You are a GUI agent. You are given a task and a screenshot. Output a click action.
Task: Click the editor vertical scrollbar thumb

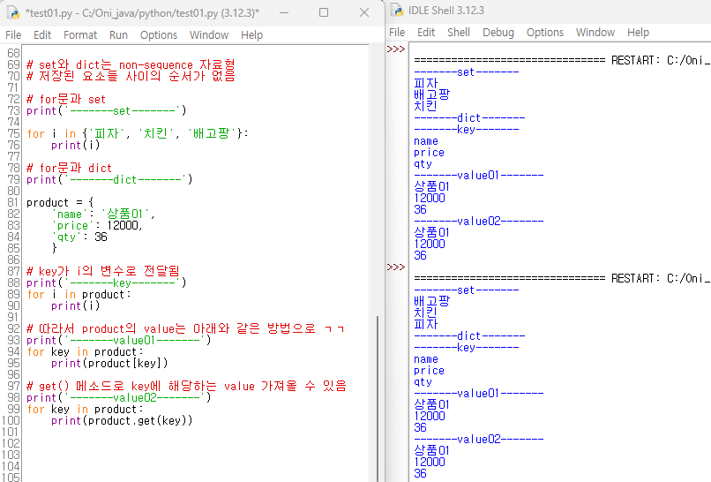pyautogui.click(x=378, y=398)
